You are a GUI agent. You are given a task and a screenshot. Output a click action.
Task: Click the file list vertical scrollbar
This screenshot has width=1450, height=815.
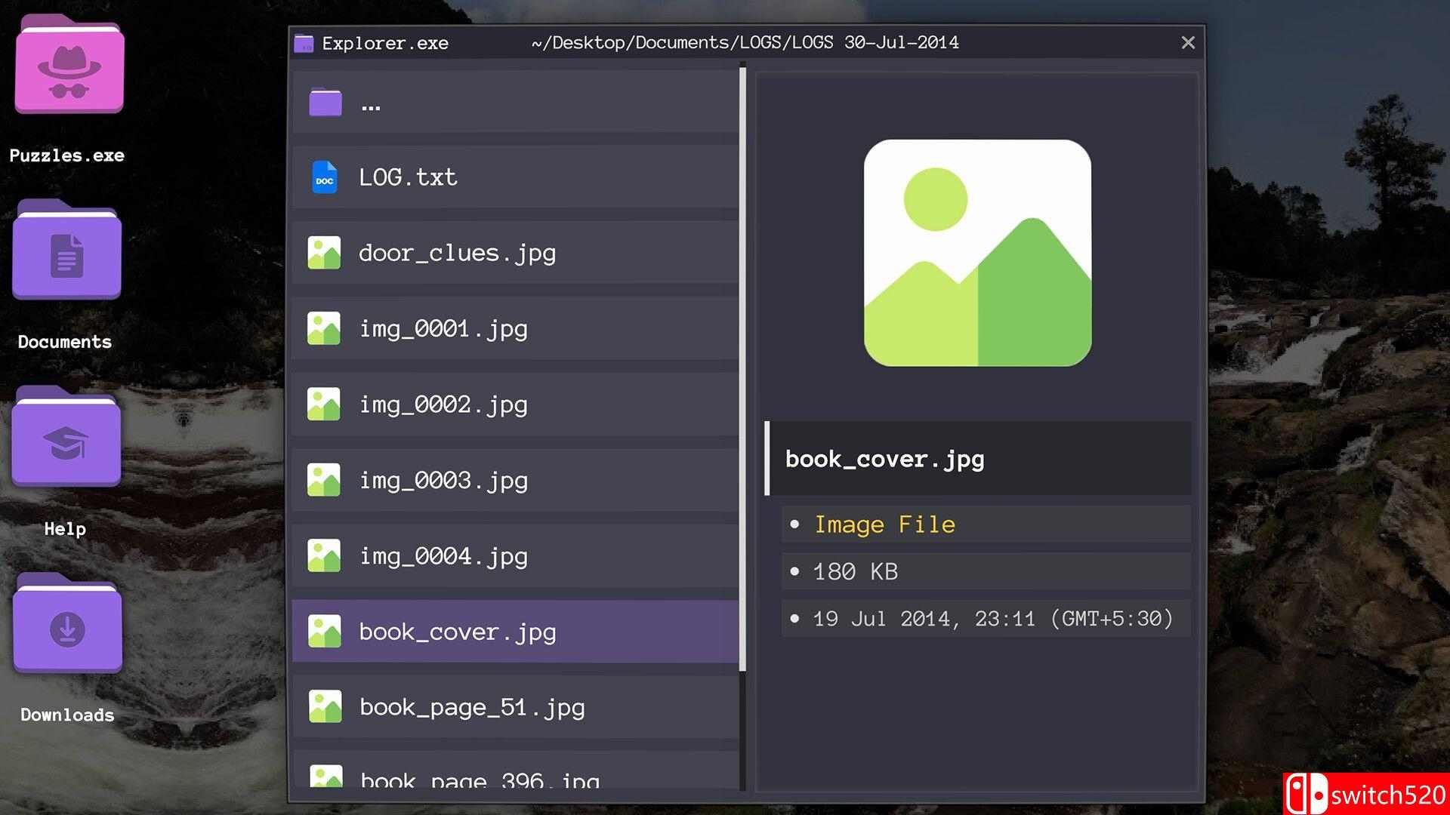742,370
